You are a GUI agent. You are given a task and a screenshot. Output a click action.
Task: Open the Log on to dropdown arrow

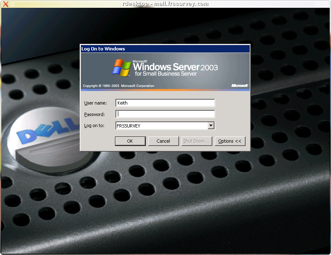211,125
